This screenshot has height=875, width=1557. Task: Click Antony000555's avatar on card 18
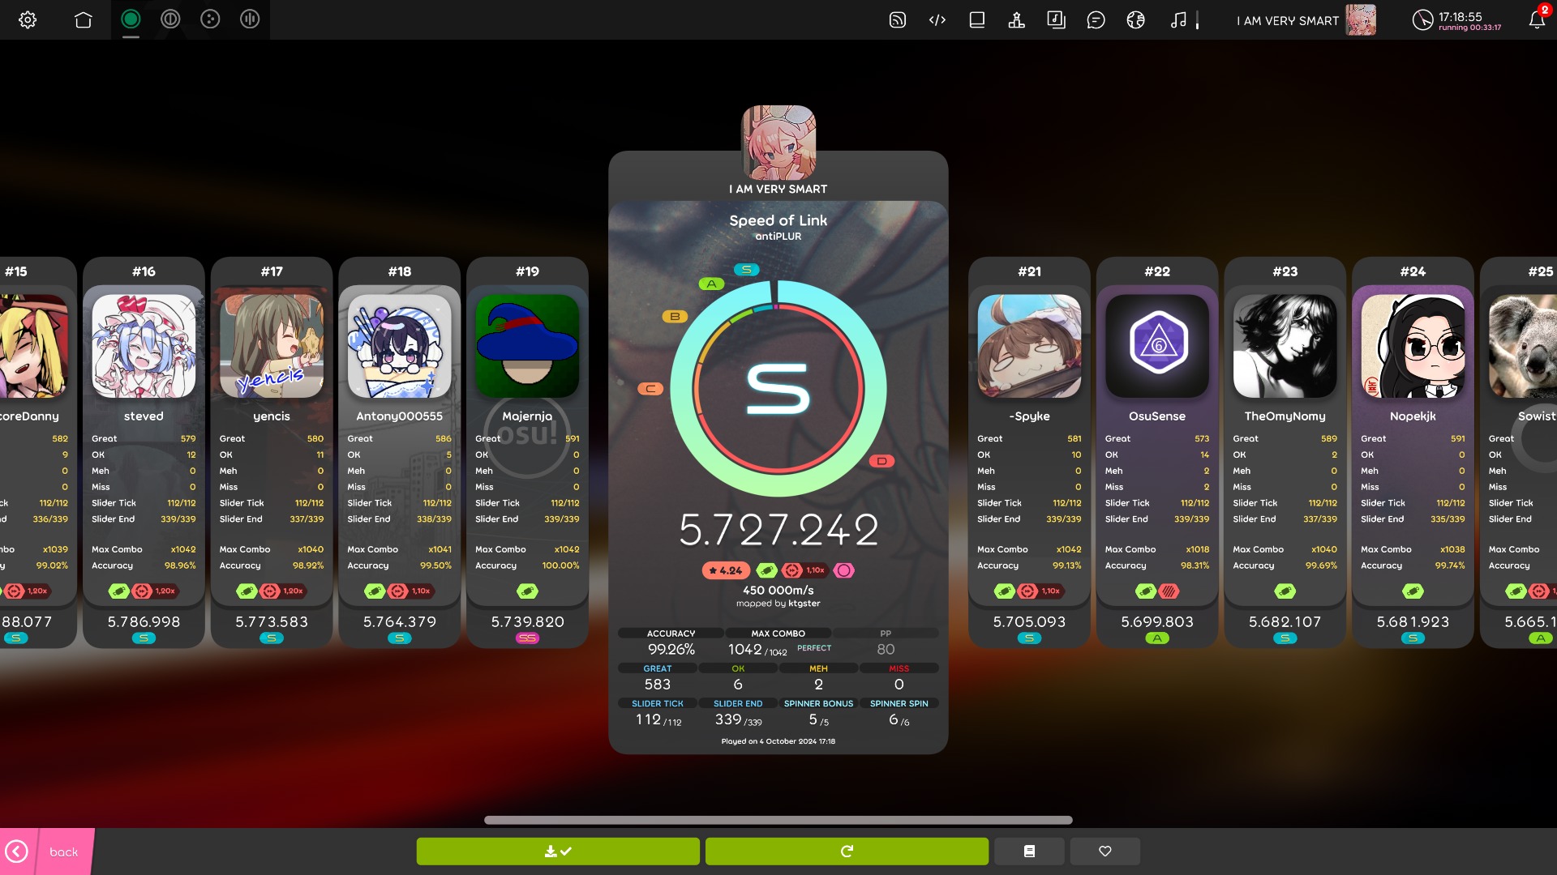pyautogui.click(x=400, y=346)
